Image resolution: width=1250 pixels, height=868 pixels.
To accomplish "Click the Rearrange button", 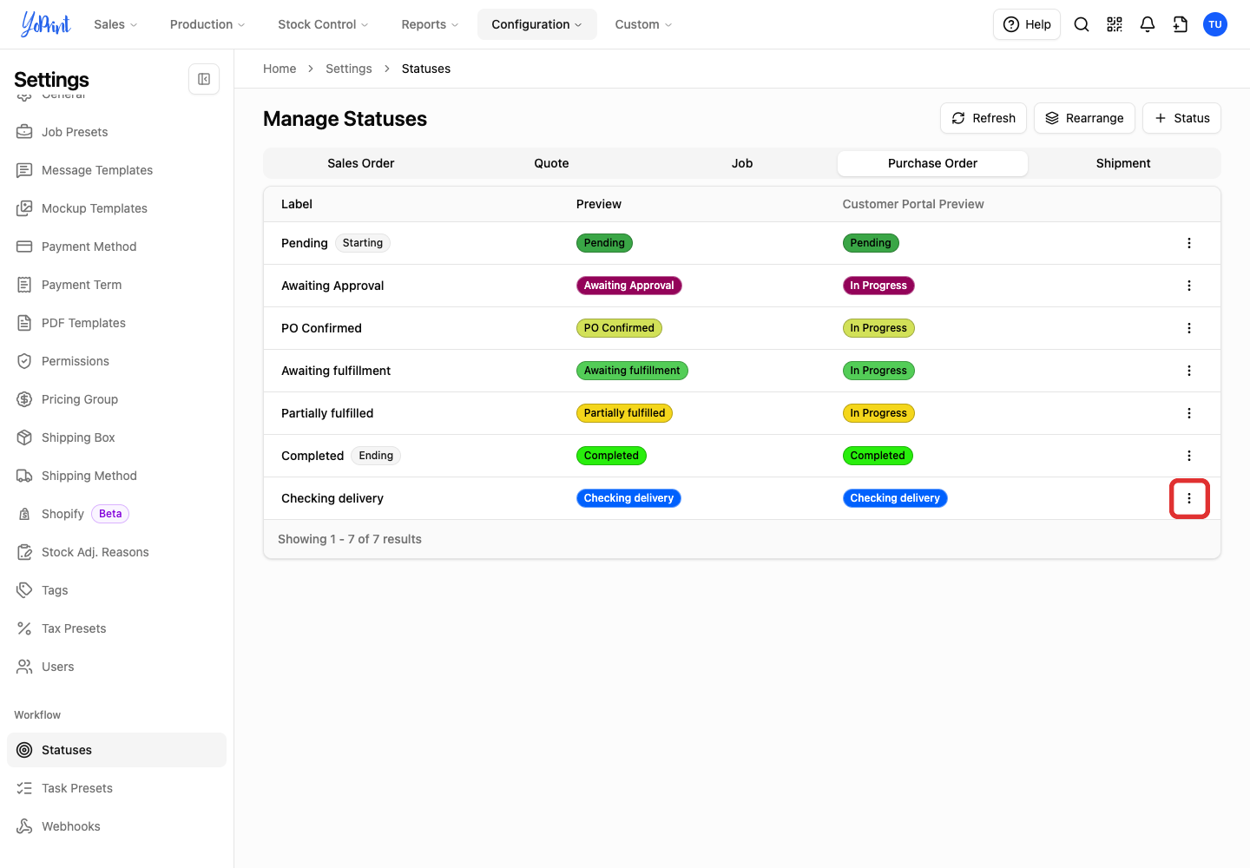I will [x=1084, y=118].
